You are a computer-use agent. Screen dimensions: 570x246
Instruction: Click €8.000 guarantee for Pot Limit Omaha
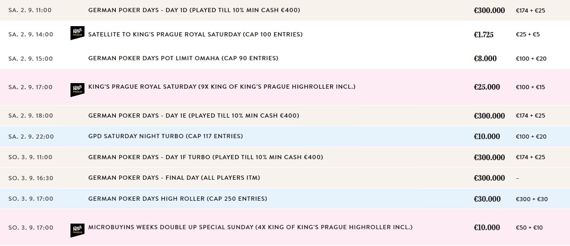click(486, 59)
